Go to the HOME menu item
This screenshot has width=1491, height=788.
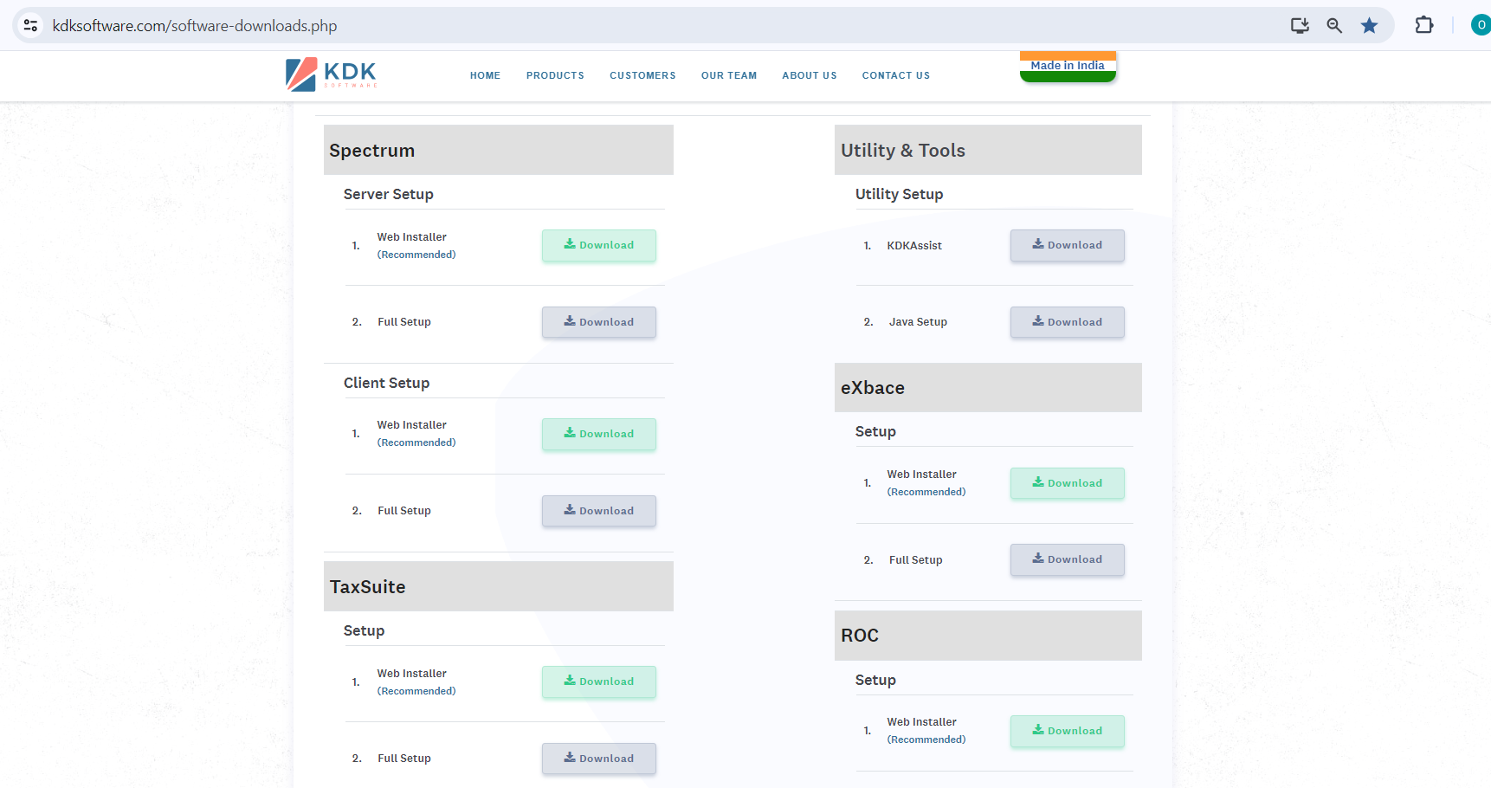(485, 75)
